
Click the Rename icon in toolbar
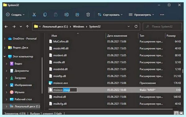click(x=67, y=14)
